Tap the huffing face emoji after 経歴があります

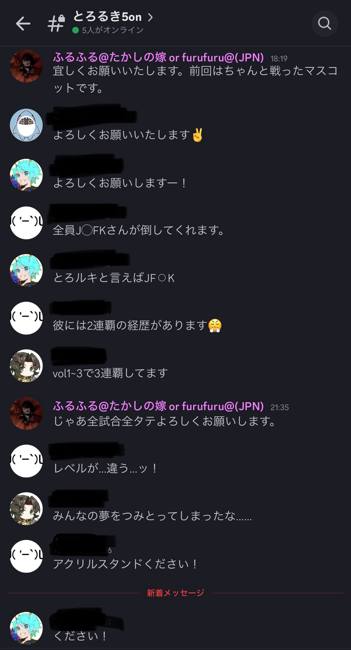215,325
